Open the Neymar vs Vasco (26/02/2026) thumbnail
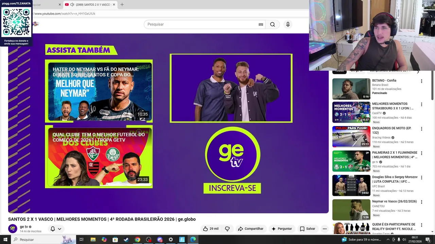 click(351, 210)
